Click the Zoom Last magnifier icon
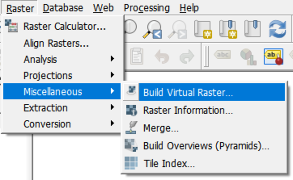Screen dimensions: 293x180 click(x=152, y=30)
